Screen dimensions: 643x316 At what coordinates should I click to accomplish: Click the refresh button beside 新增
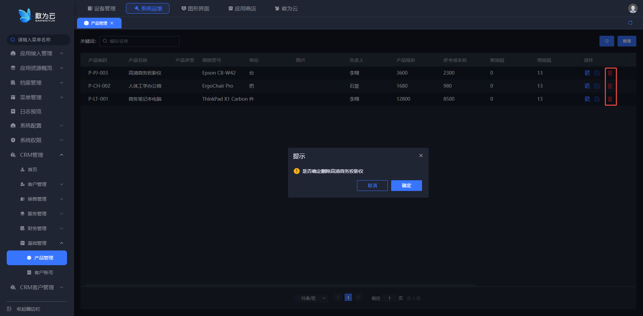pyautogui.click(x=606, y=41)
